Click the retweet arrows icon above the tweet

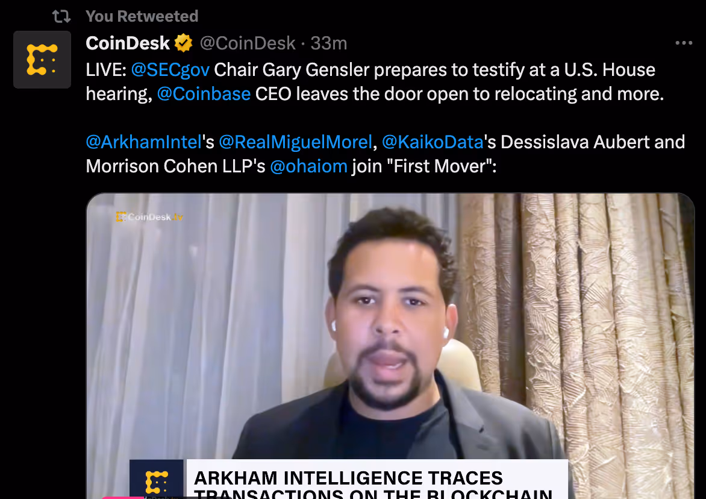click(61, 17)
